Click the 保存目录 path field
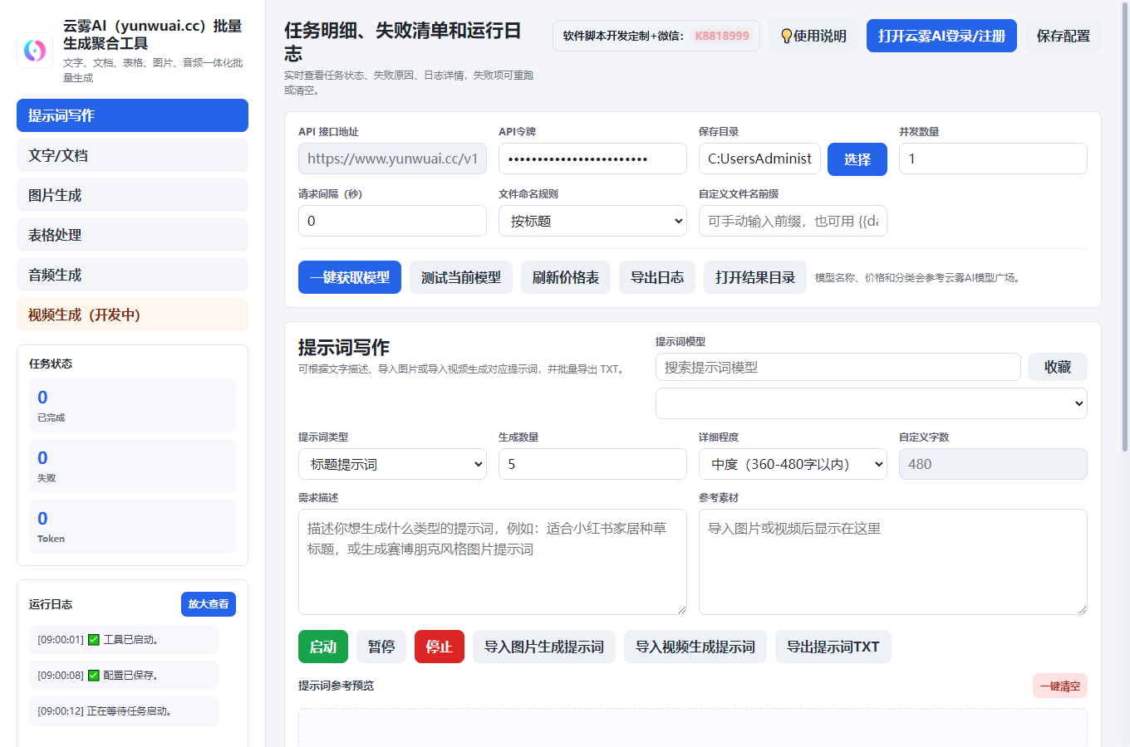The height and width of the screenshot is (747, 1130). point(759,159)
